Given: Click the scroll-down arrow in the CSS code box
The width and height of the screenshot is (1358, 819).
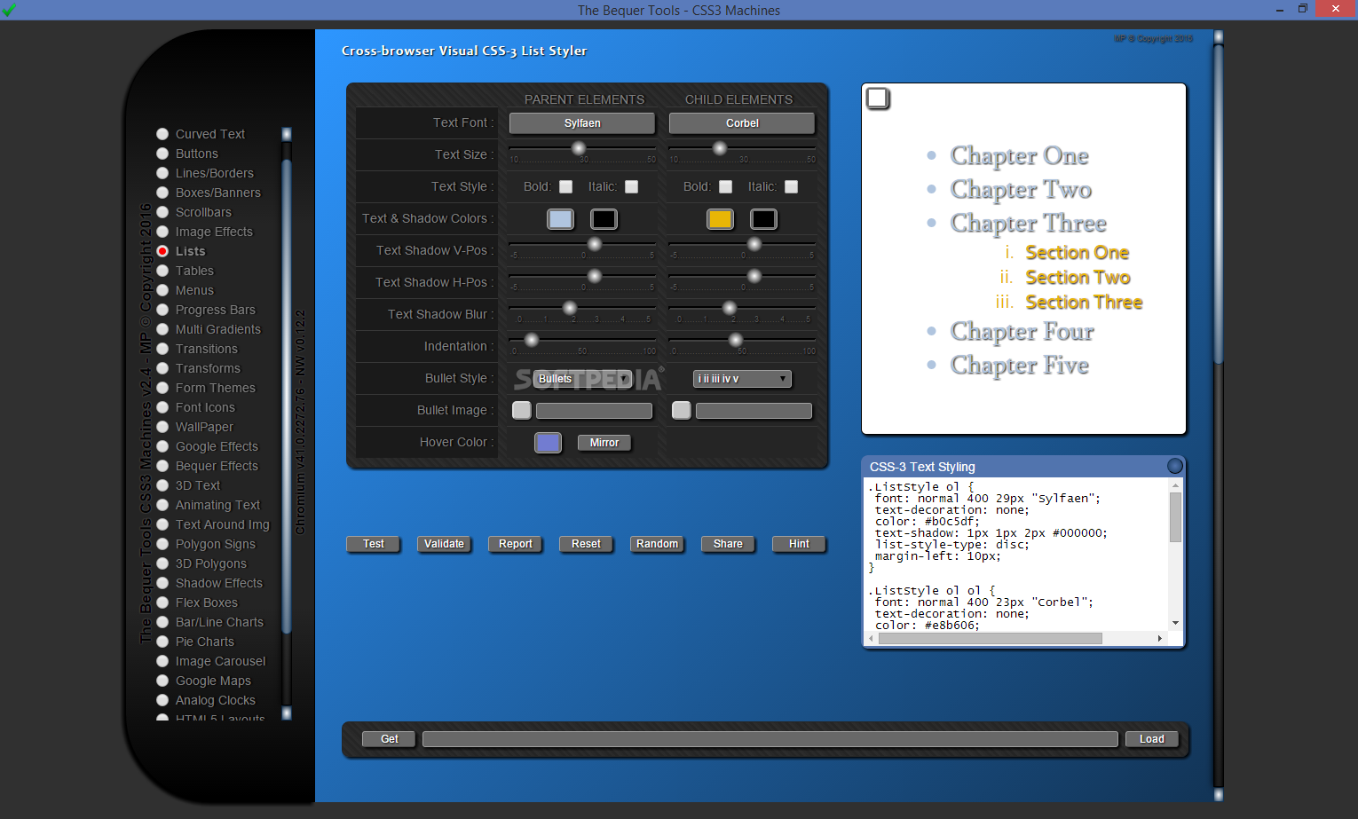Looking at the screenshot, I should (x=1175, y=623).
